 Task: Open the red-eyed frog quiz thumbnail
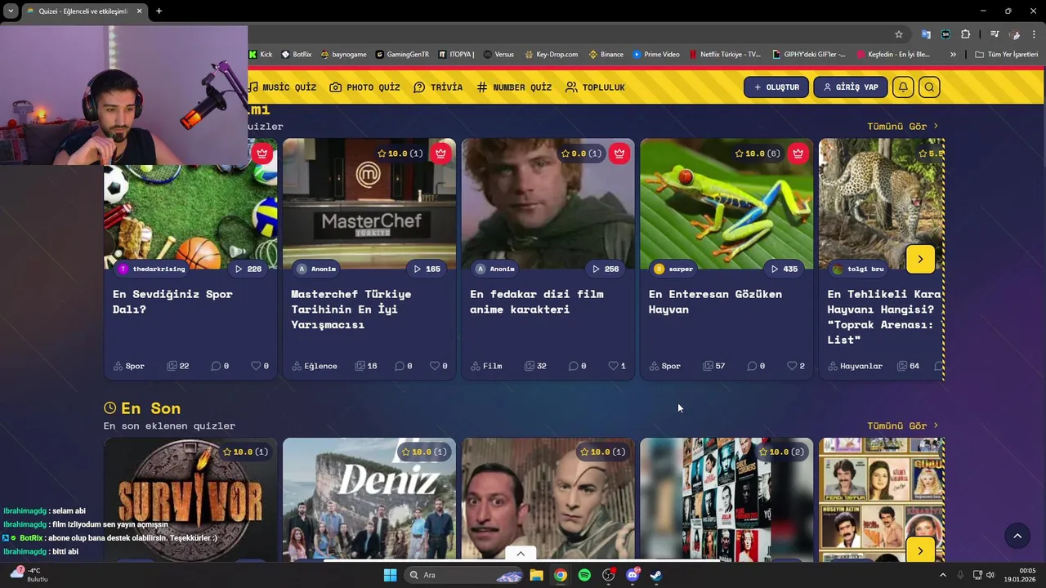pyautogui.click(x=726, y=204)
